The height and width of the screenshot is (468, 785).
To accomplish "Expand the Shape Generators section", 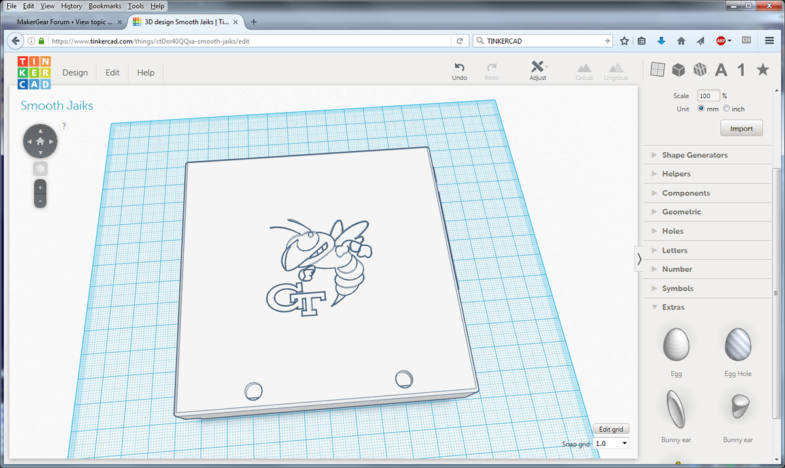I will pos(694,155).
